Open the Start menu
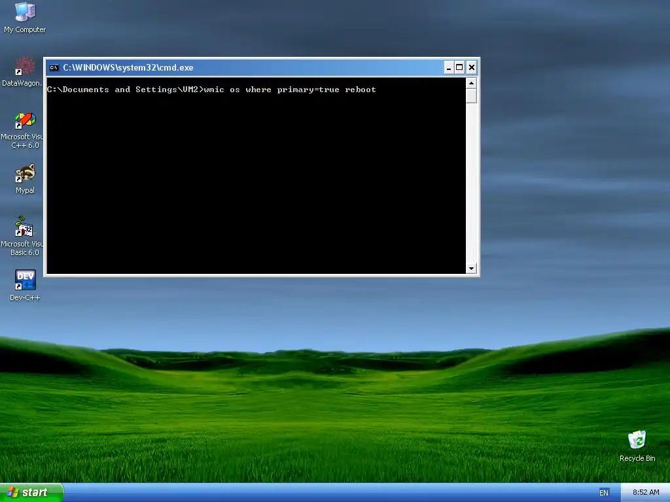 pyautogui.click(x=31, y=493)
